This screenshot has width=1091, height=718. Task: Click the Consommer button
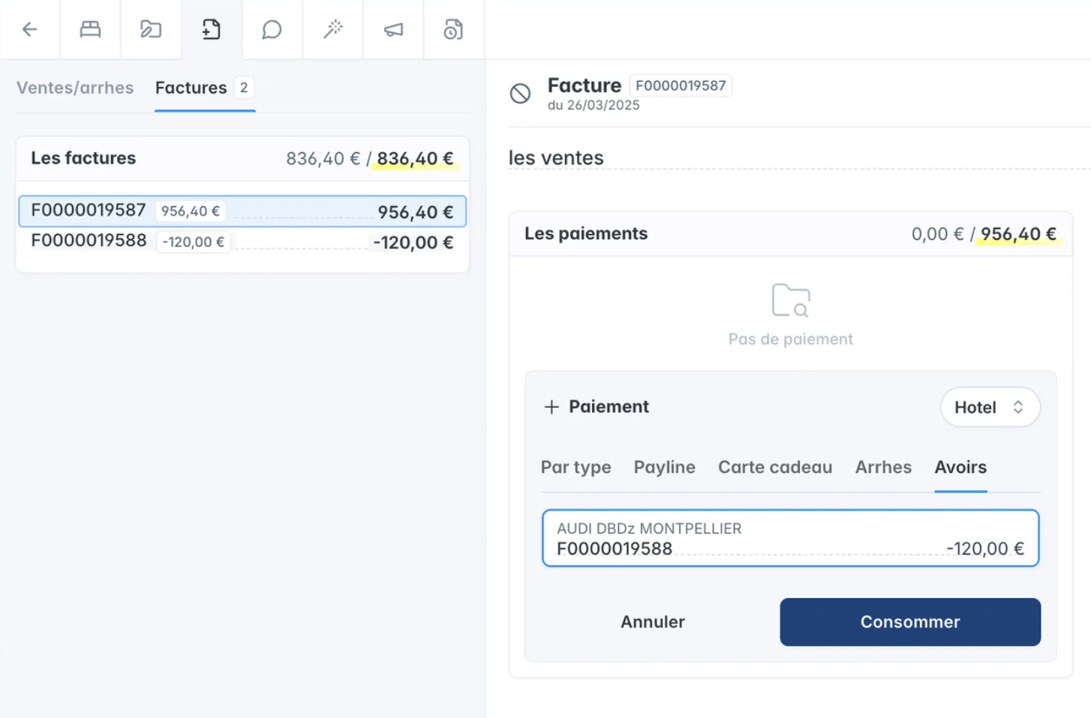910,622
